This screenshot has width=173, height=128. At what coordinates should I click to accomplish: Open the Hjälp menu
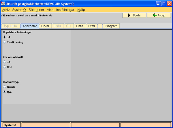point(81,9)
